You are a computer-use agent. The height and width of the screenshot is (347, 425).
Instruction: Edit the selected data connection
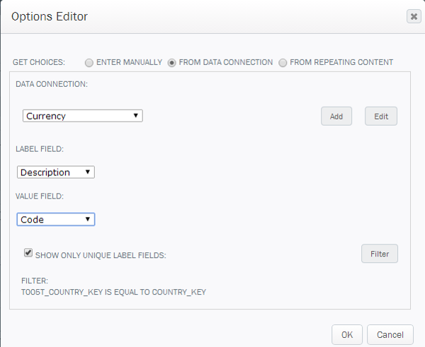(381, 116)
